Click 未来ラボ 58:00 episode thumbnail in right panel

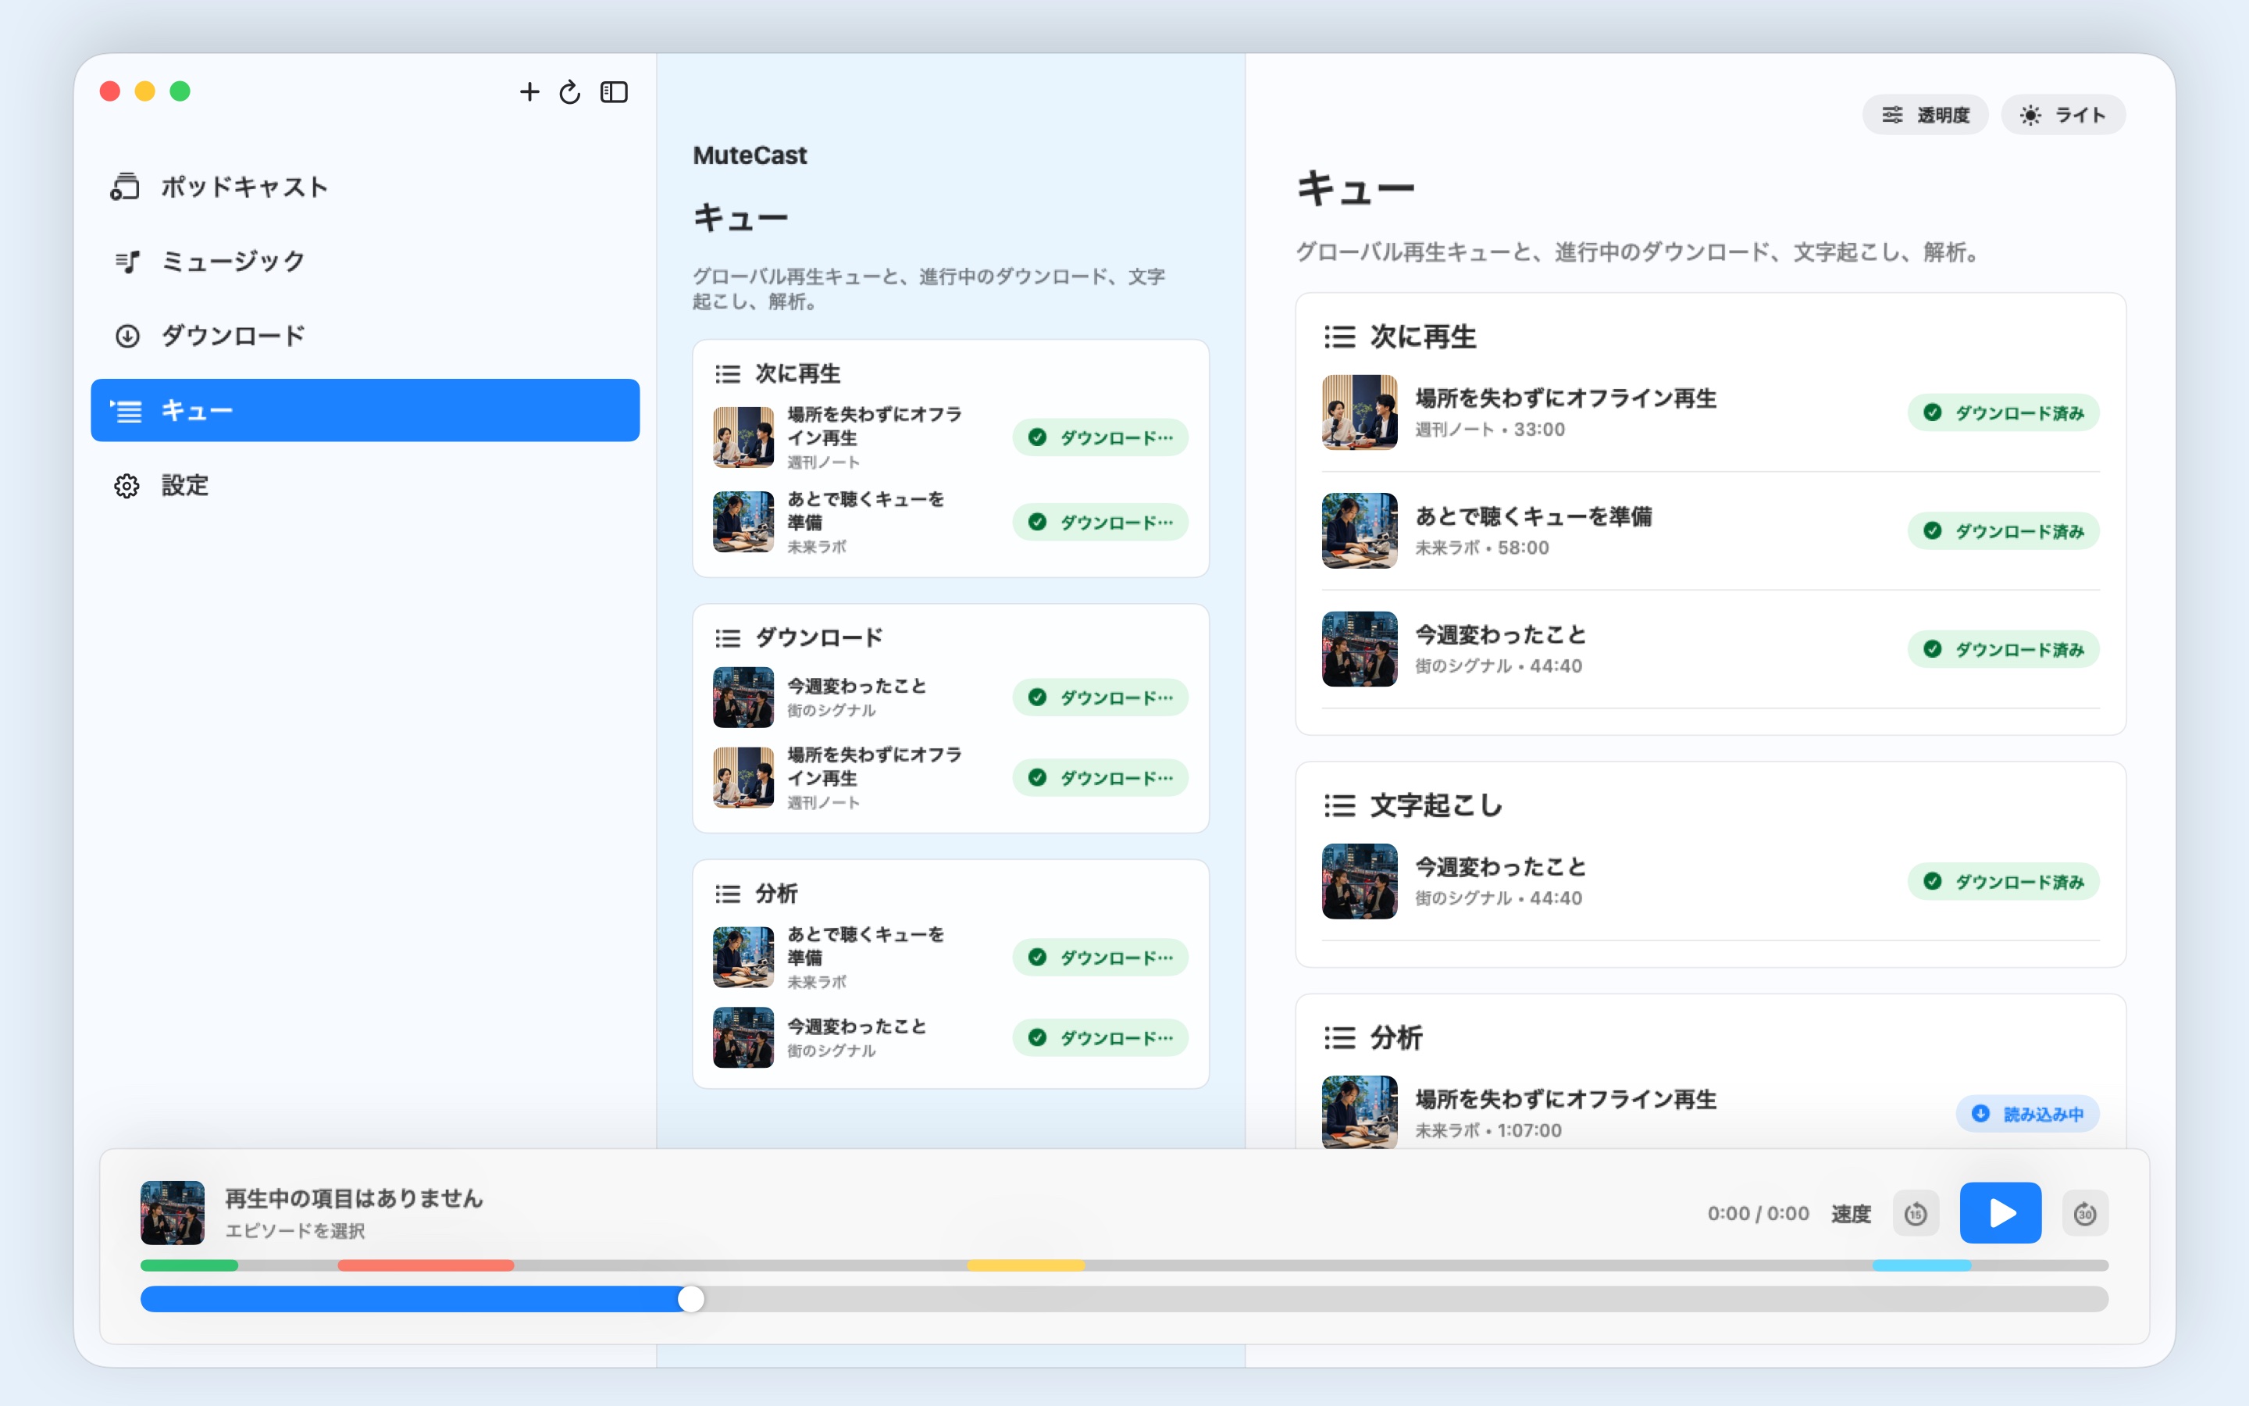1359,531
